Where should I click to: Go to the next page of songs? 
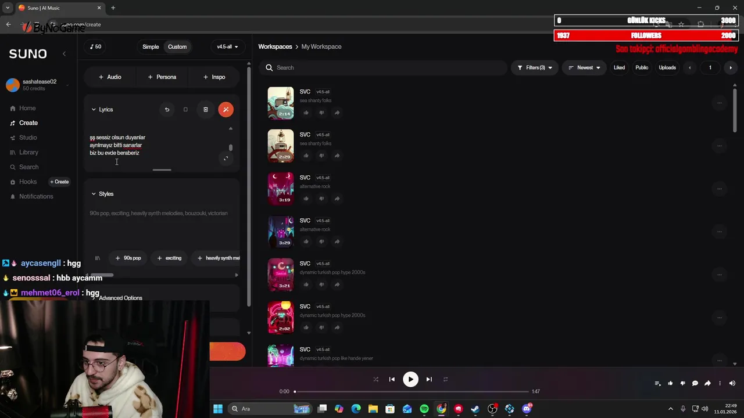(731, 68)
